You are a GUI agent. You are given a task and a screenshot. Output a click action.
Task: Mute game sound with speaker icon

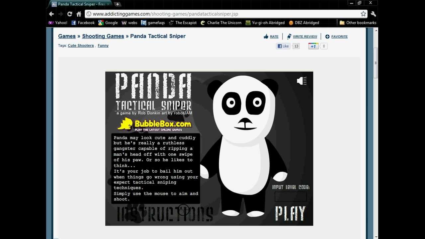301,81
